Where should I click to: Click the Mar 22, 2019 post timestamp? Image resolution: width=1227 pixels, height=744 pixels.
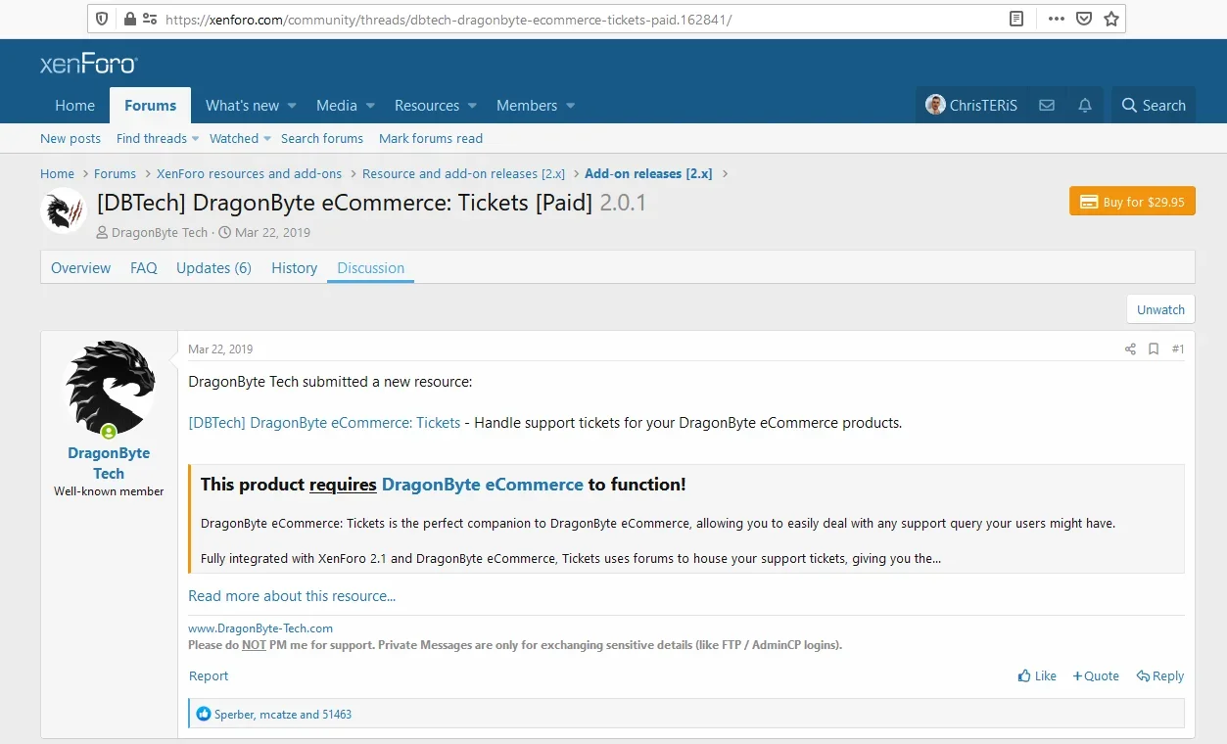[220, 349]
